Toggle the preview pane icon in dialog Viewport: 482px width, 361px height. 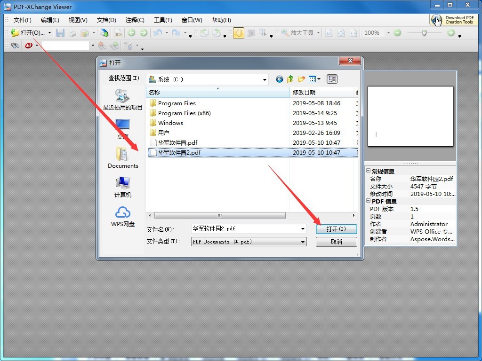coord(332,79)
